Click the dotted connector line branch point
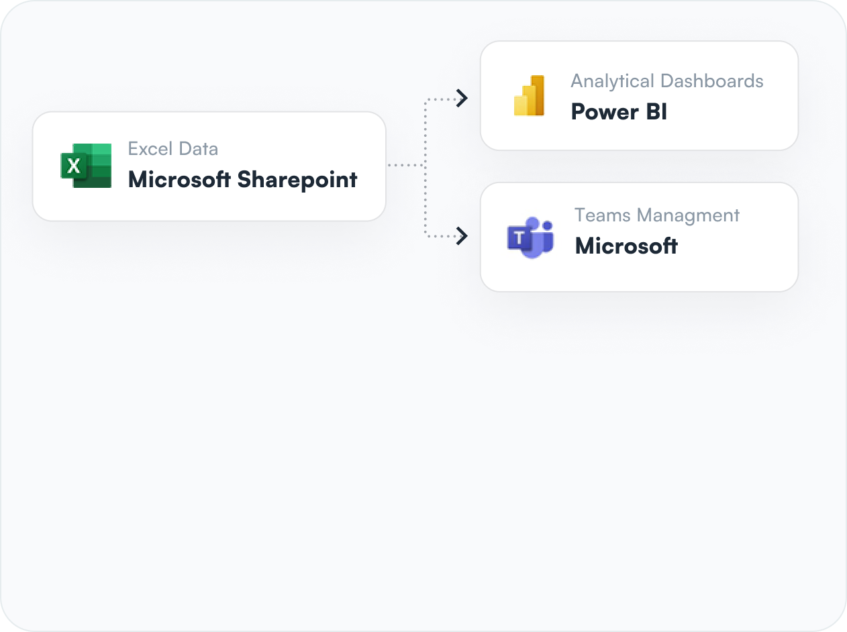This screenshot has height=632, width=847. (426, 164)
